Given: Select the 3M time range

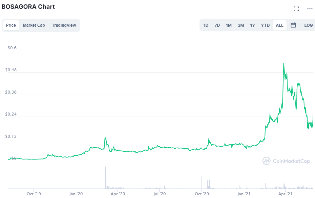Looking at the screenshot, I should pos(241,25).
